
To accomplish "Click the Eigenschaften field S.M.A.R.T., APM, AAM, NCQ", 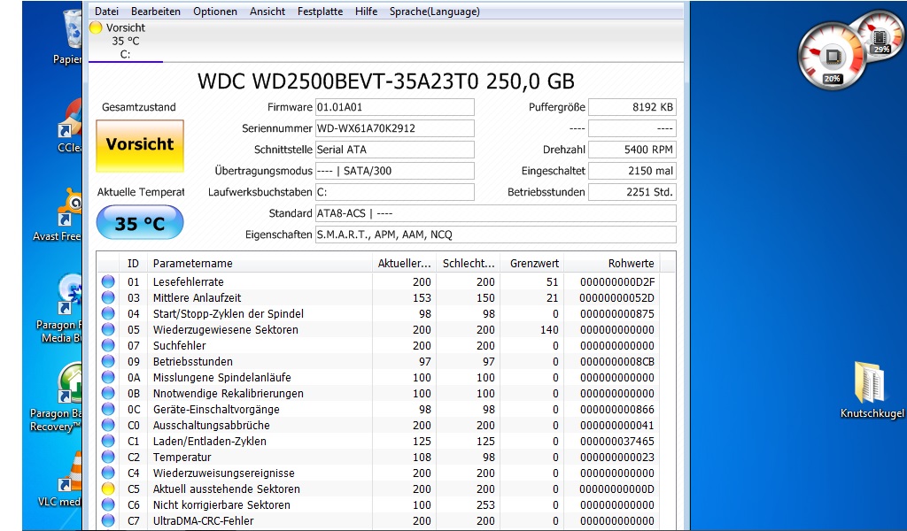I will pos(496,235).
